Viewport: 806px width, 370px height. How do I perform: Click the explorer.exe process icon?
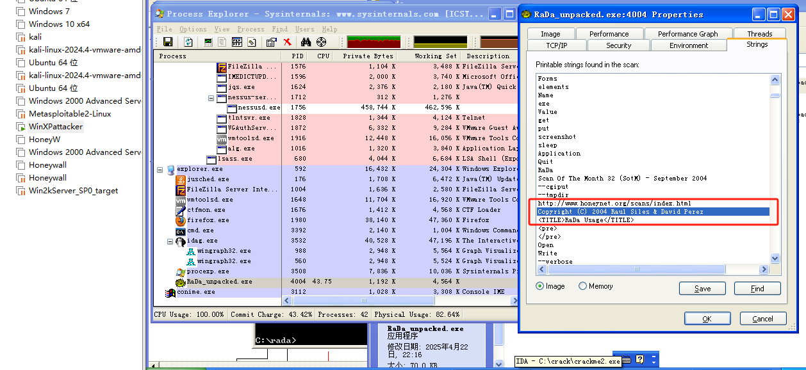[x=170, y=169]
